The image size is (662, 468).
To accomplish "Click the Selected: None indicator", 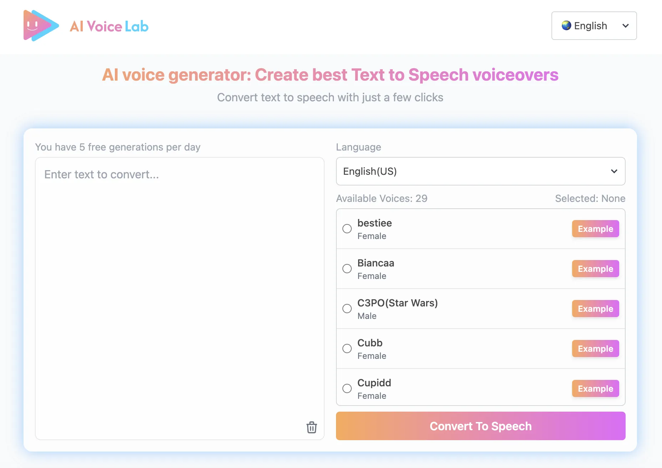I will 590,198.
